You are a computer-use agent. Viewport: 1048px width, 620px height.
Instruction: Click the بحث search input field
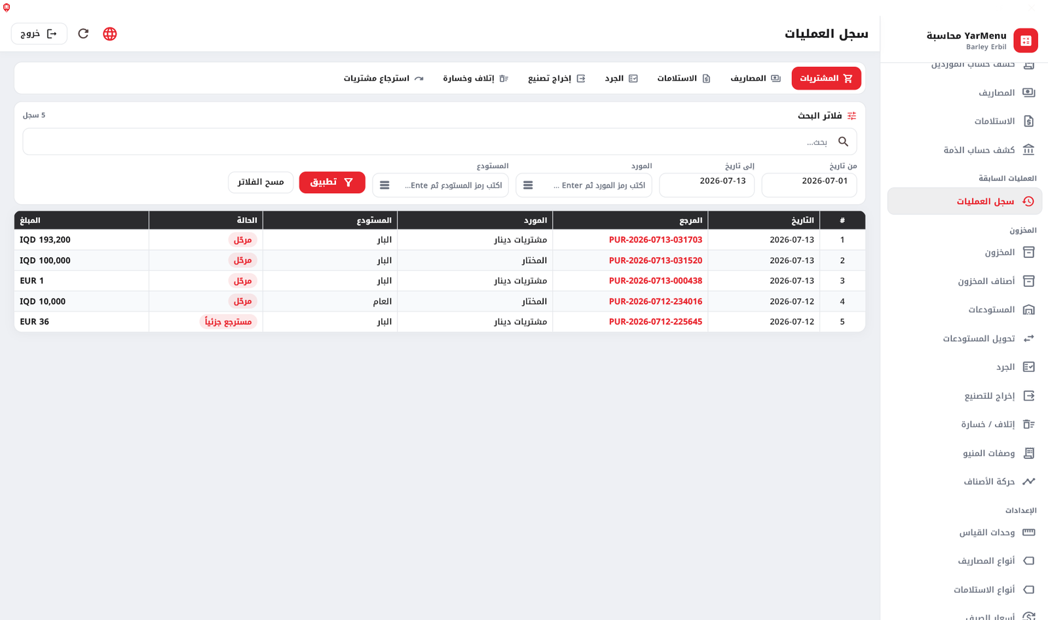440,142
